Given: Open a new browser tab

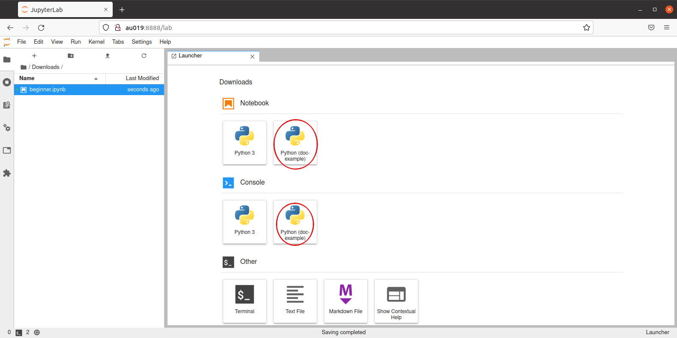Looking at the screenshot, I should [x=122, y=9].
